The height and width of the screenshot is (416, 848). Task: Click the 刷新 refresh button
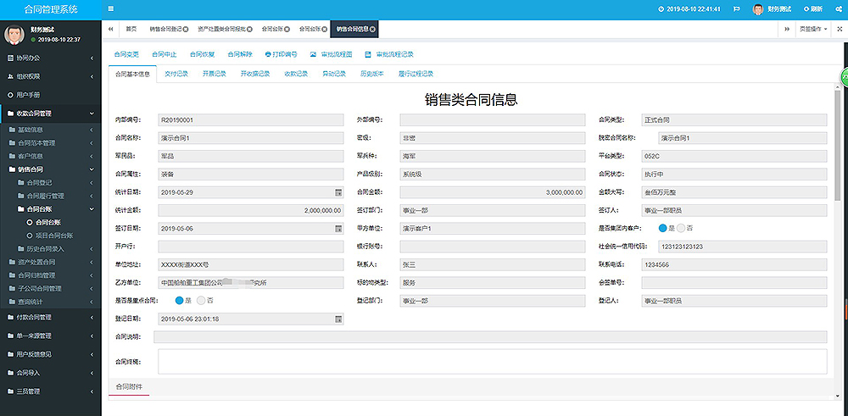(x=813, y=9)
